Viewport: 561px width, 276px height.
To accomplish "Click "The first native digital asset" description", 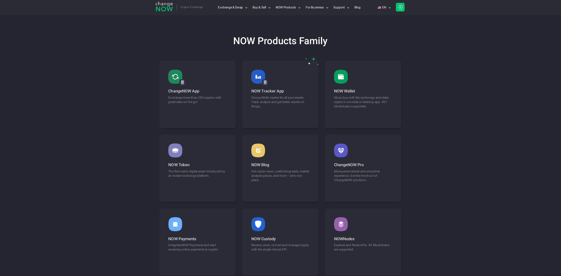I will (197, 174).
